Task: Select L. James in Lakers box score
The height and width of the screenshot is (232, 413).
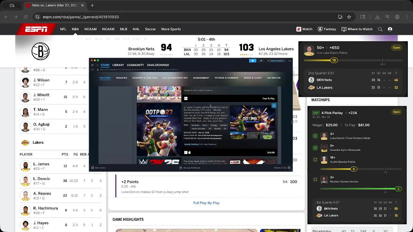Action: [41, 164]
